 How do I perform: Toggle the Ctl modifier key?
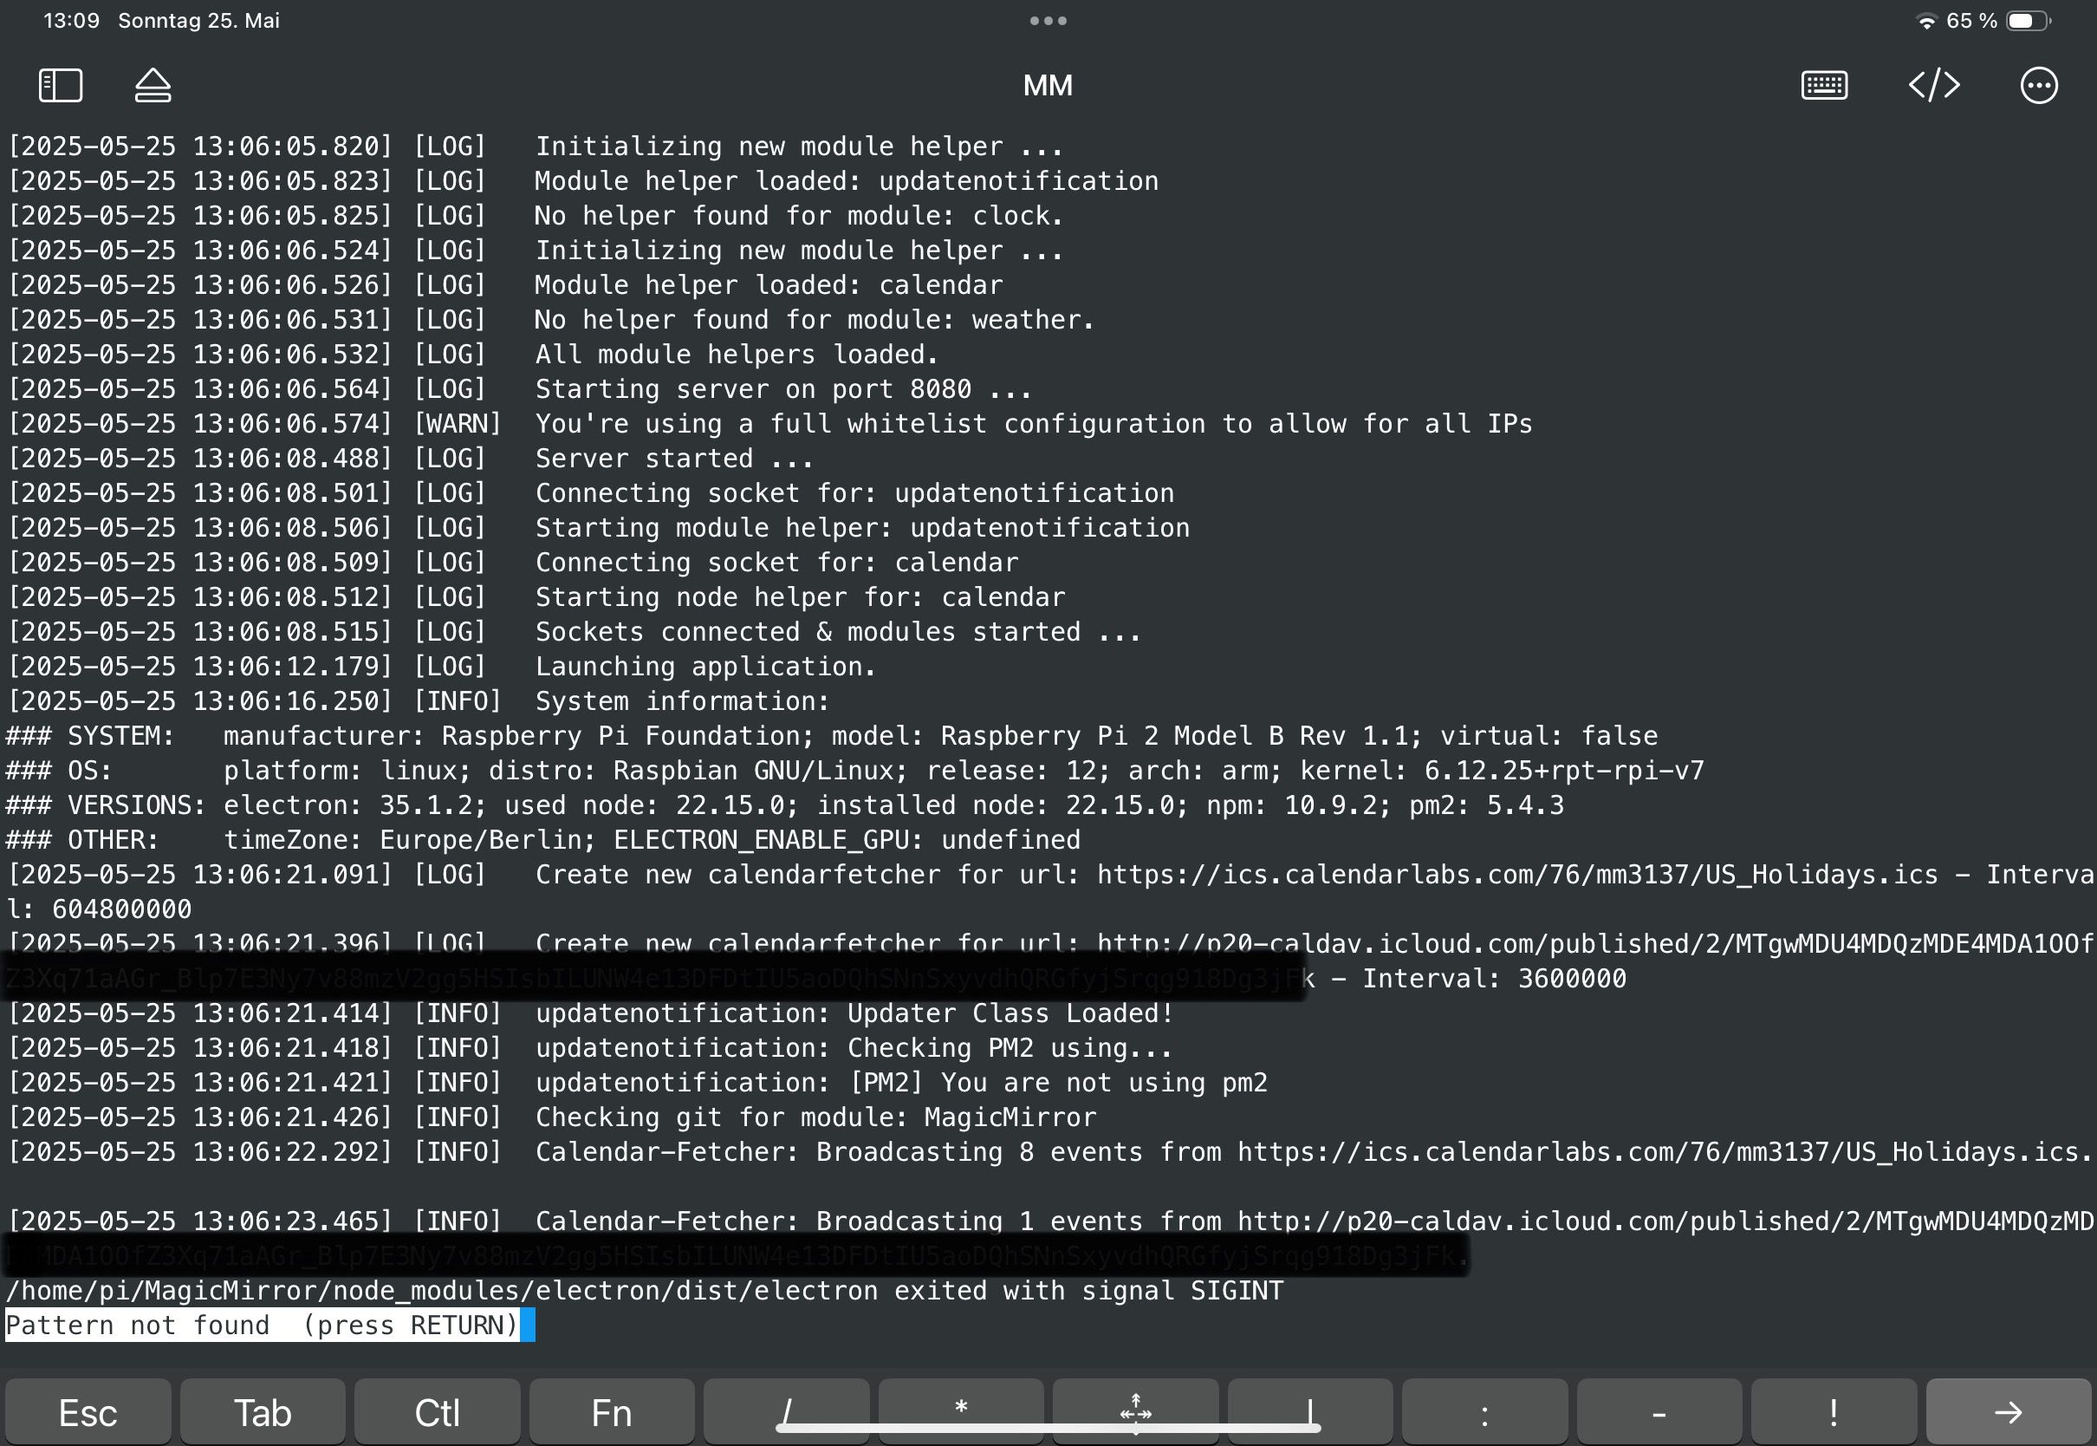tap(437, 1411)
